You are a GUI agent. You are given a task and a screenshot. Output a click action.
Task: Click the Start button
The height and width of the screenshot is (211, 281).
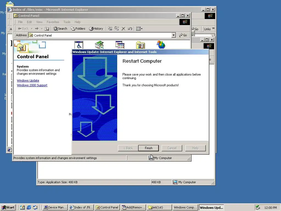(x=8, y=207)
